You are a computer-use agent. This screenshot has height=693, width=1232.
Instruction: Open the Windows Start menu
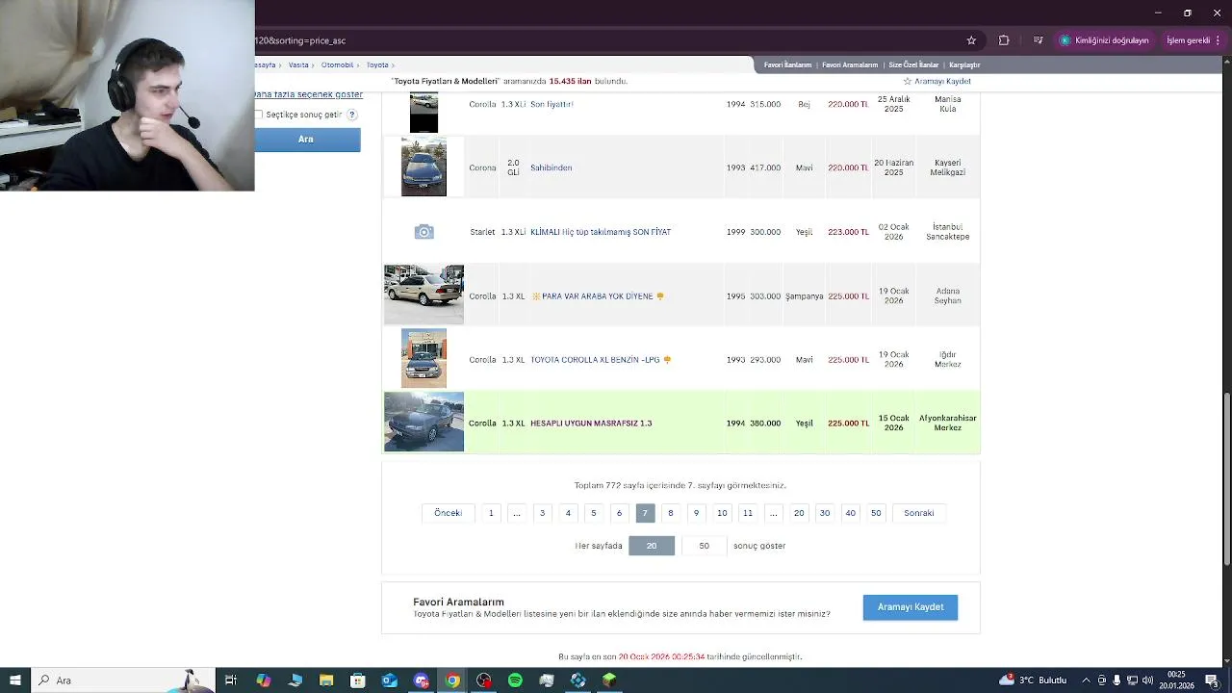15,680
